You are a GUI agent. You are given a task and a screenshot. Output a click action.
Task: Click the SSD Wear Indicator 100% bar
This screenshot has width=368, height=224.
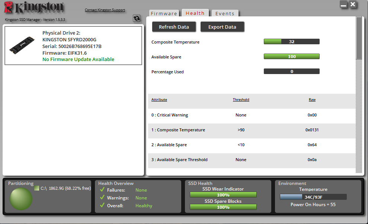coord(223,195)
